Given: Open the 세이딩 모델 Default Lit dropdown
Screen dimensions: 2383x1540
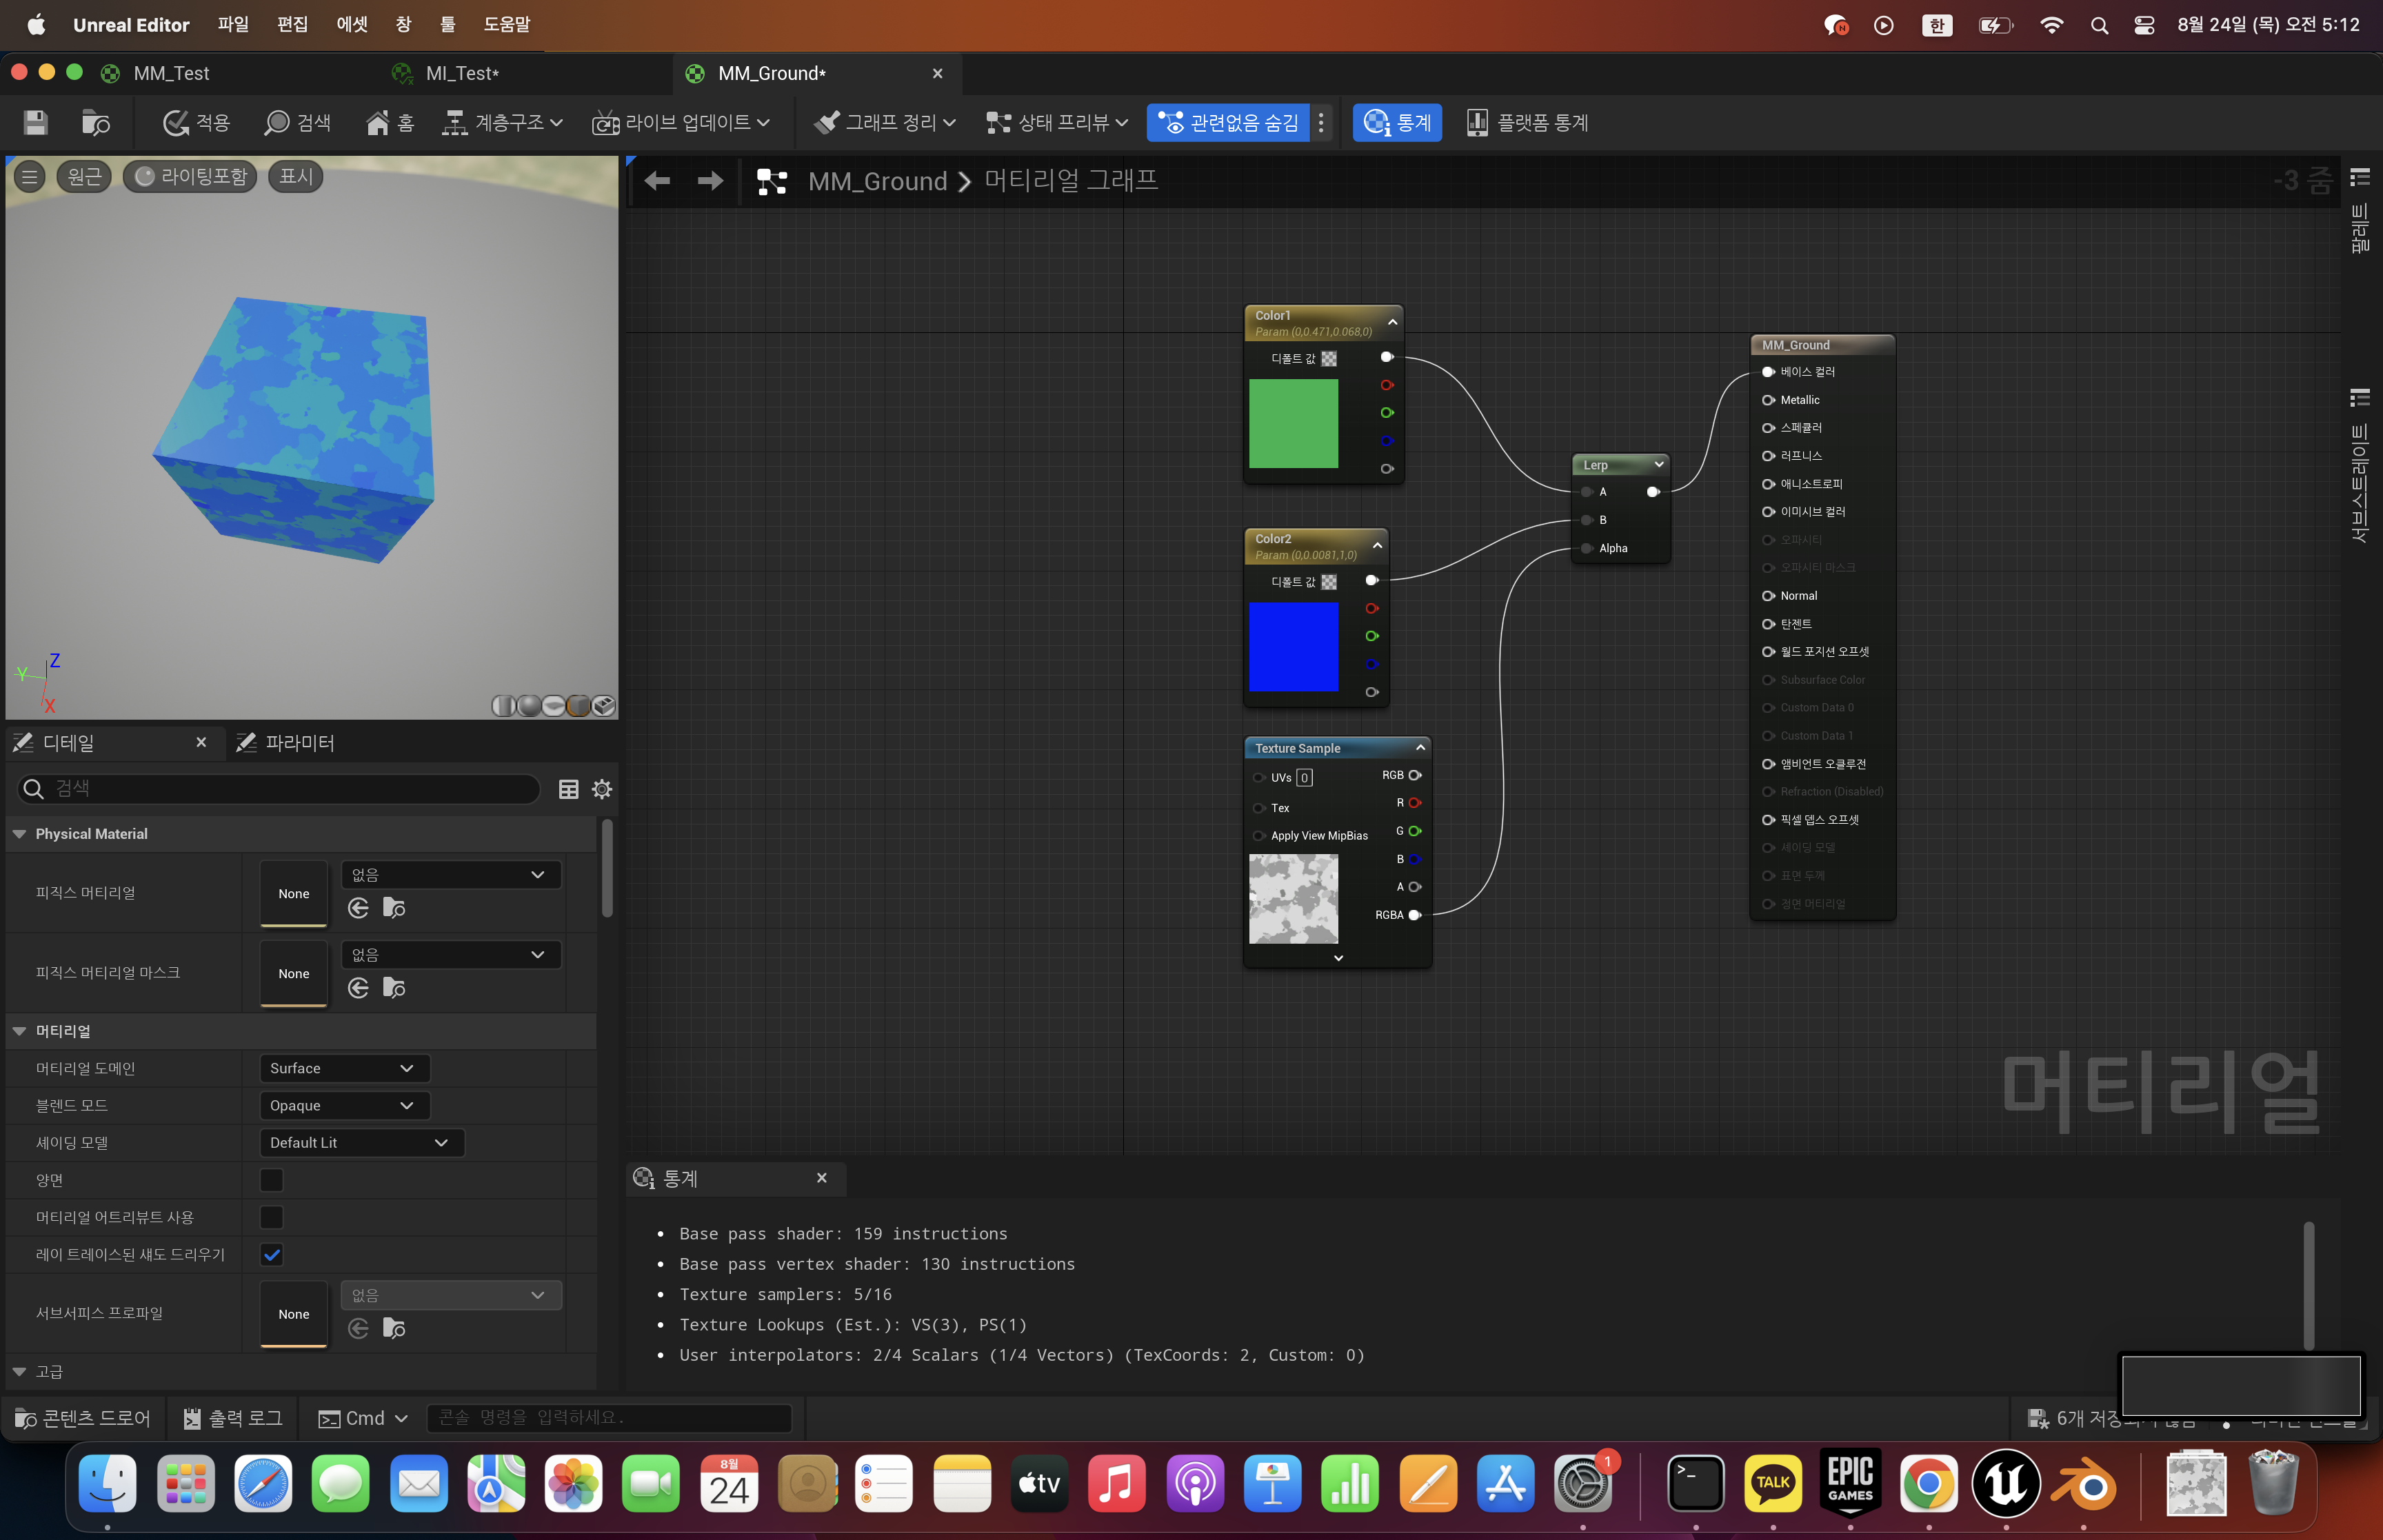Looking at the screenshot, I should [x=360, y=1142].
